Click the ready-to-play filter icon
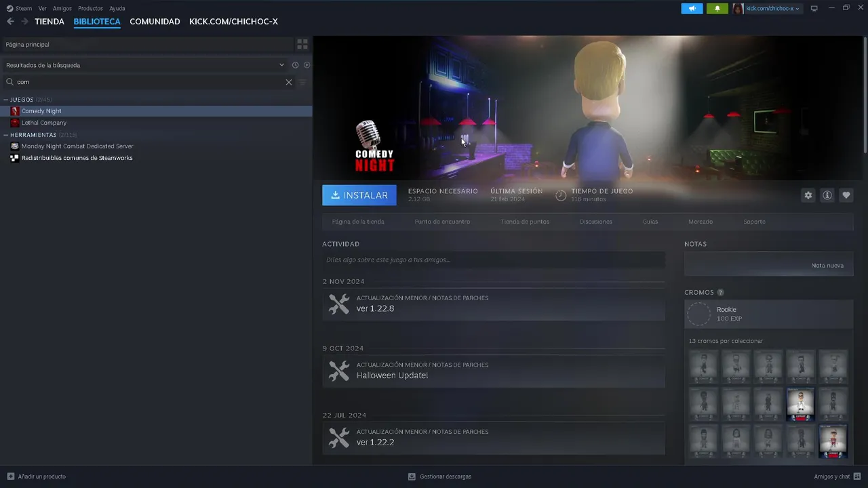The width and height of the screenshot is (868, 488). pos(307,65)
